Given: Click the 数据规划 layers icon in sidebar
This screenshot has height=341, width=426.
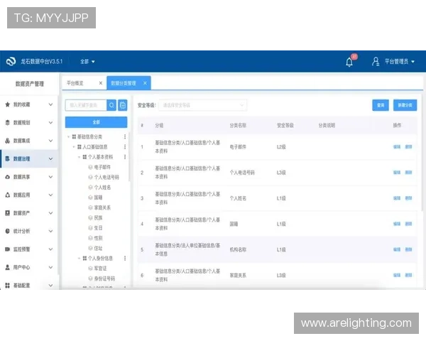Looking at the screenshot, I should pos(8,123).
